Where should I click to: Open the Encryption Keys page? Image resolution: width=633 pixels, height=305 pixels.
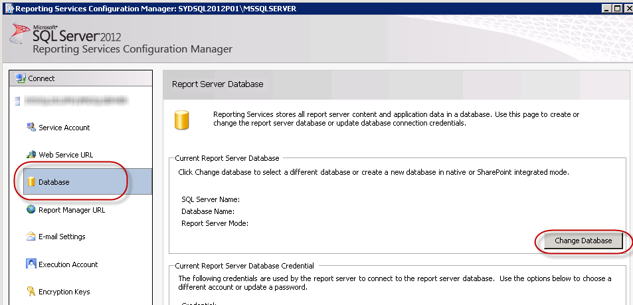(64, 292)
